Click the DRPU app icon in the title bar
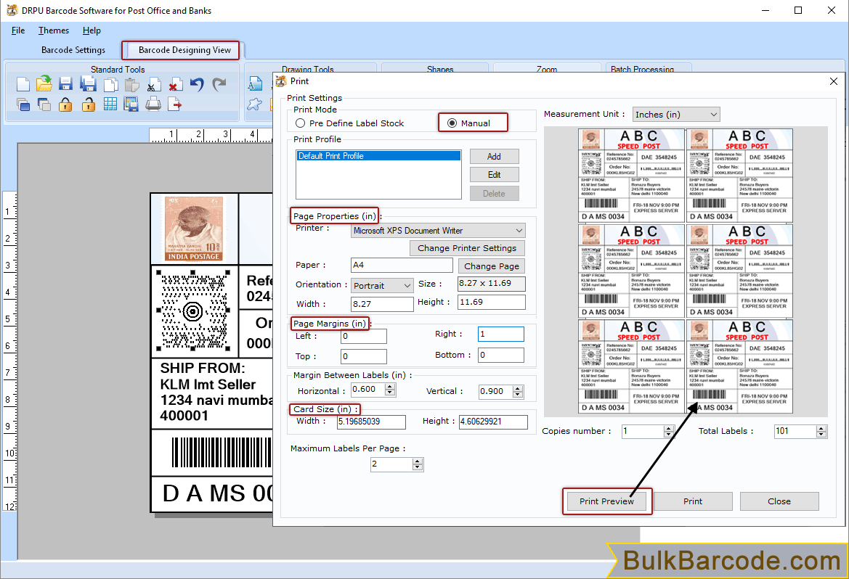Screen dimensions: 849x579 [x=12, y=10]
